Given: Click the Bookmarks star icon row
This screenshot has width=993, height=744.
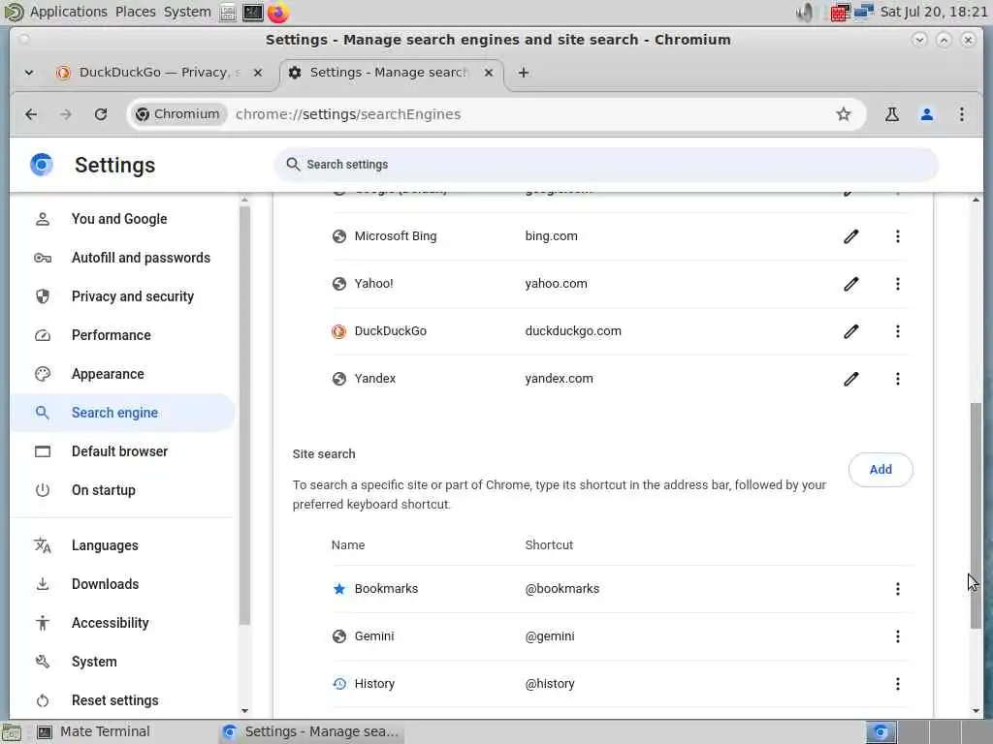Looking at the screenshot, I should (x=338, y=589).
